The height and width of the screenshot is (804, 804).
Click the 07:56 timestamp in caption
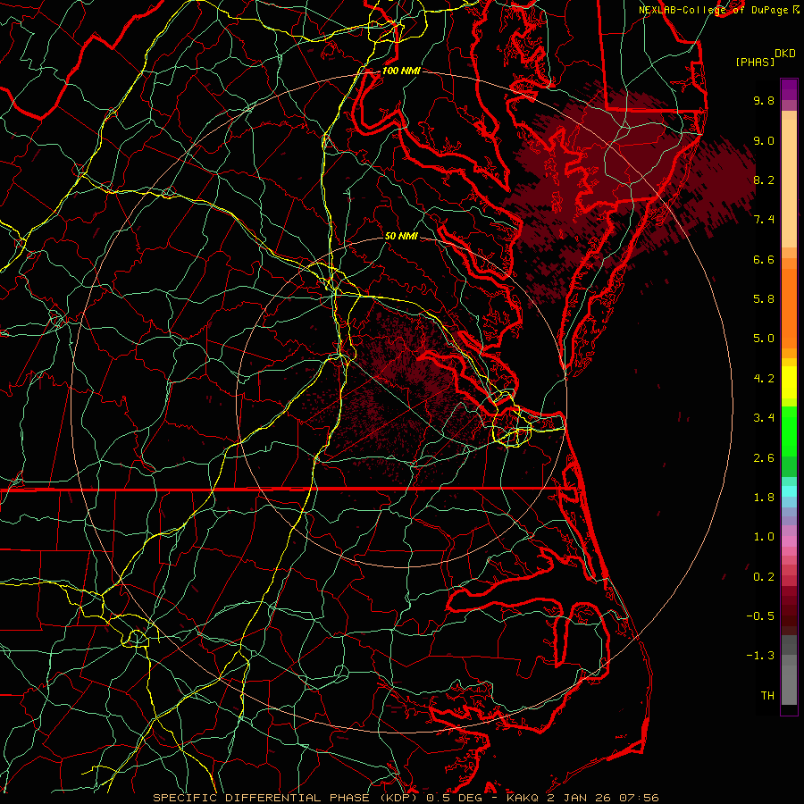(641, 798)
